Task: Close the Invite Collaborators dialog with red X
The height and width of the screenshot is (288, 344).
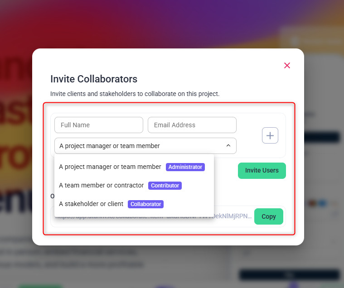Action: (x=287, y=65)
